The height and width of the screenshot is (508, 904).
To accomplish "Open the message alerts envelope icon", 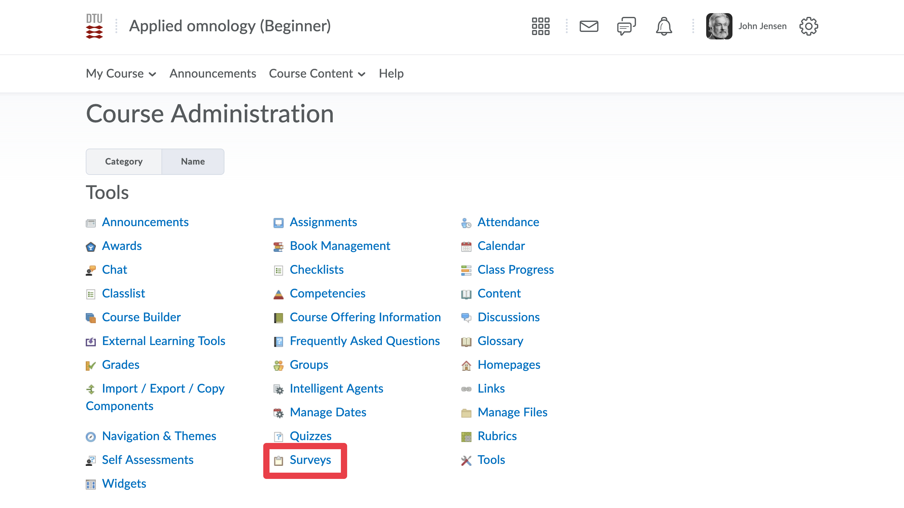I will coord(588,26).
